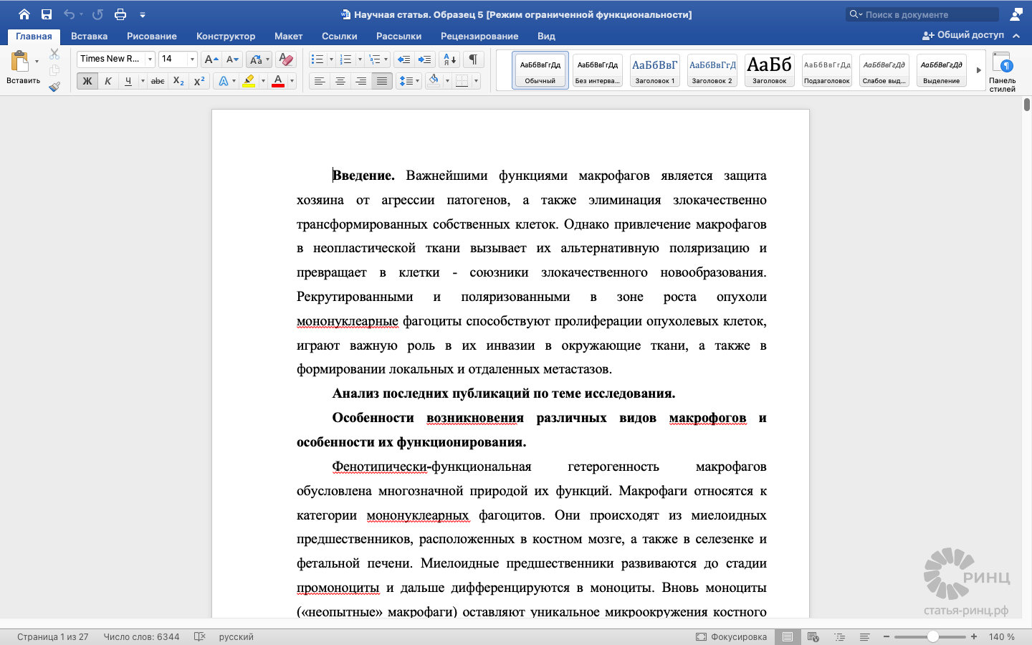Switch to the Рисование tab
This screenshot has width=1032, height=645.
pyautogui.click(x=152, y=36)
